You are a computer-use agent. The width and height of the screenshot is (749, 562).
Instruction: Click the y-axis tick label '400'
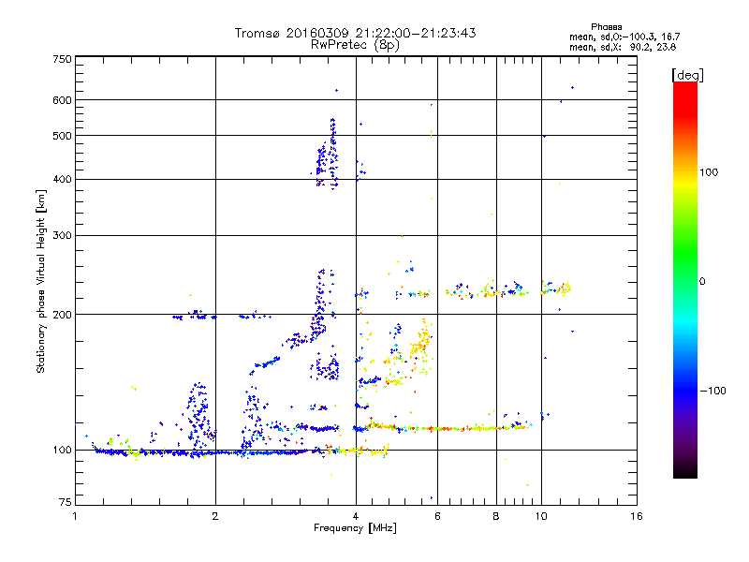62,179
